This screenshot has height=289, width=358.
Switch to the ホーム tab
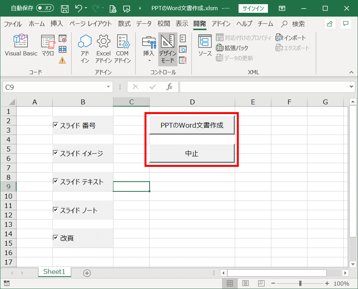tap(37, 24)
